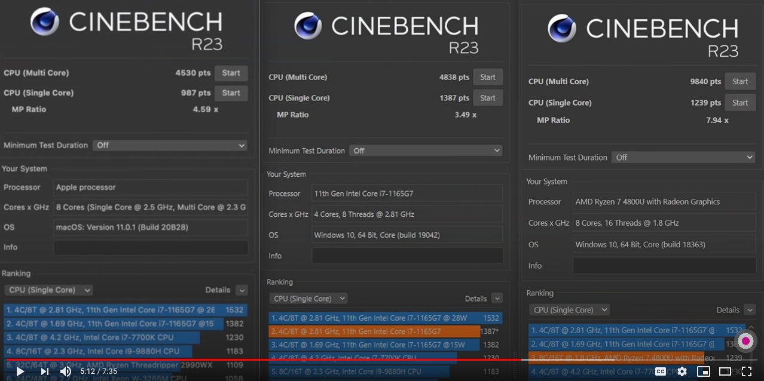
Task: Start Single Core test in middle Cinebench window
Action: pyautogui.click(x=488, y=98)
